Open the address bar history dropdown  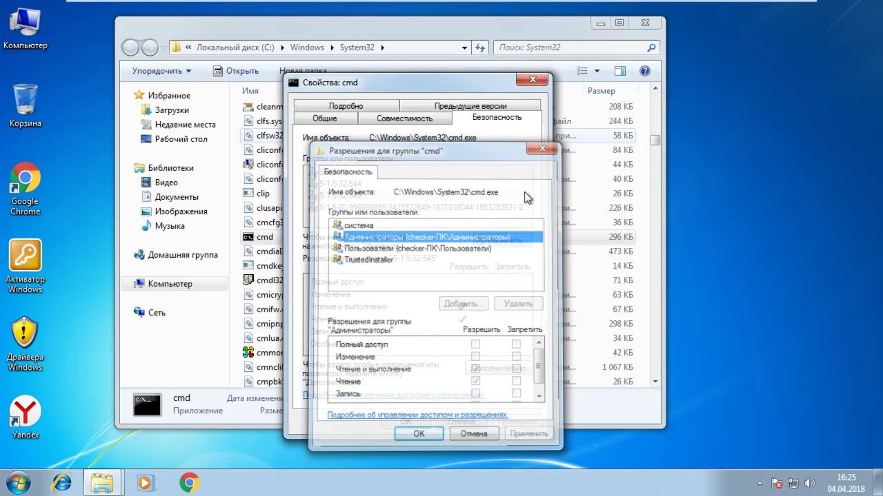(464, 48)
